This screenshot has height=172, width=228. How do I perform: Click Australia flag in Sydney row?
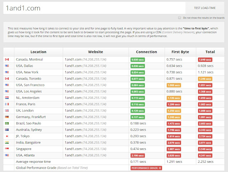pos(7,130)
